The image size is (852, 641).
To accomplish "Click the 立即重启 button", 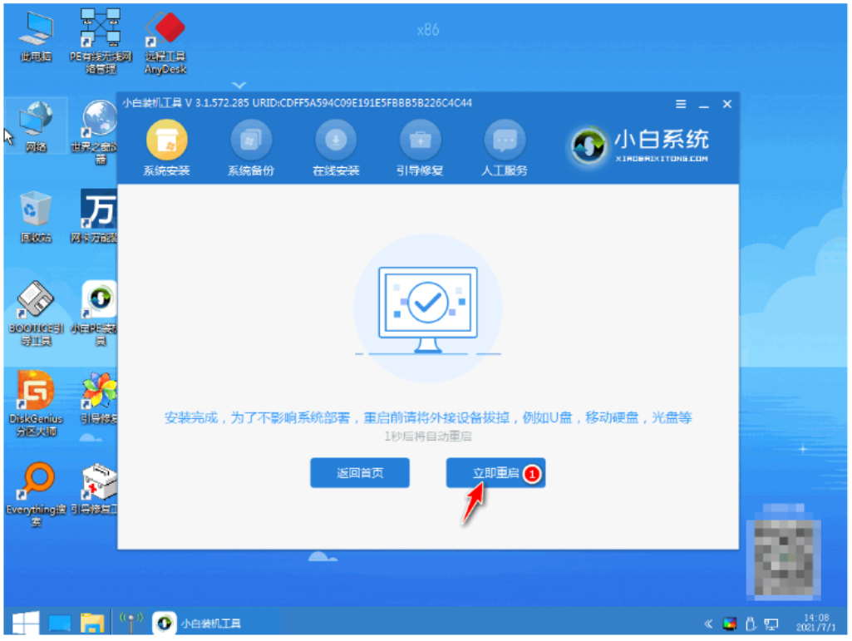I will pyautogui.click(x=495, y=472).
